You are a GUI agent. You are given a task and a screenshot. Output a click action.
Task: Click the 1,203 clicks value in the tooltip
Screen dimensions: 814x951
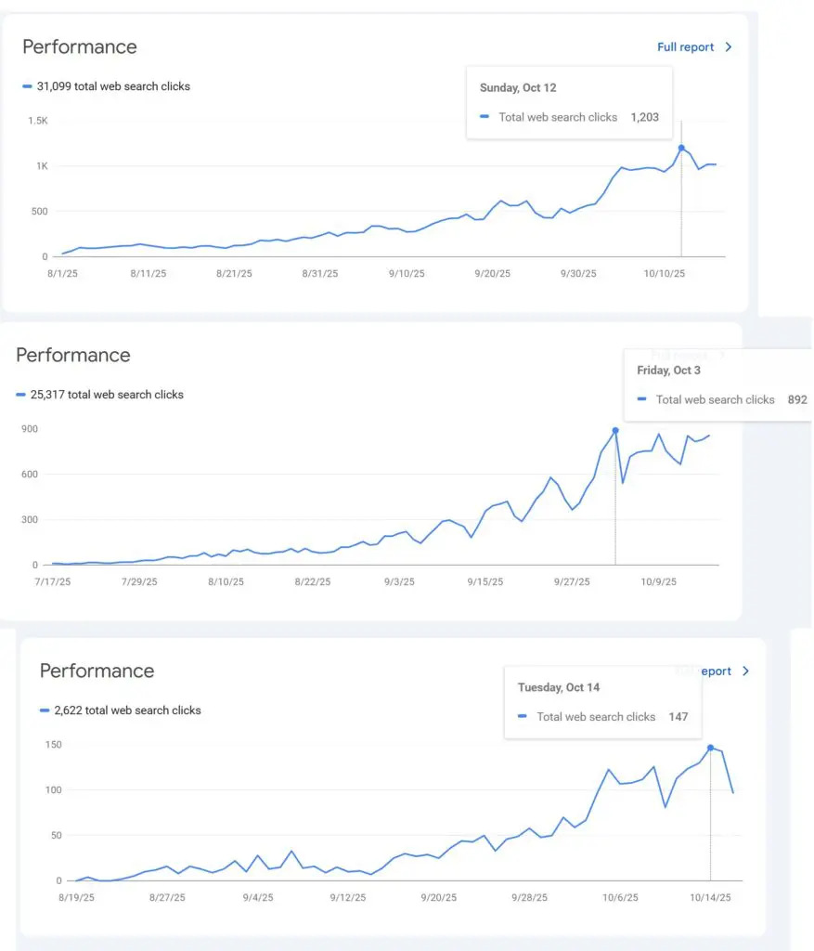coord(644,117)
